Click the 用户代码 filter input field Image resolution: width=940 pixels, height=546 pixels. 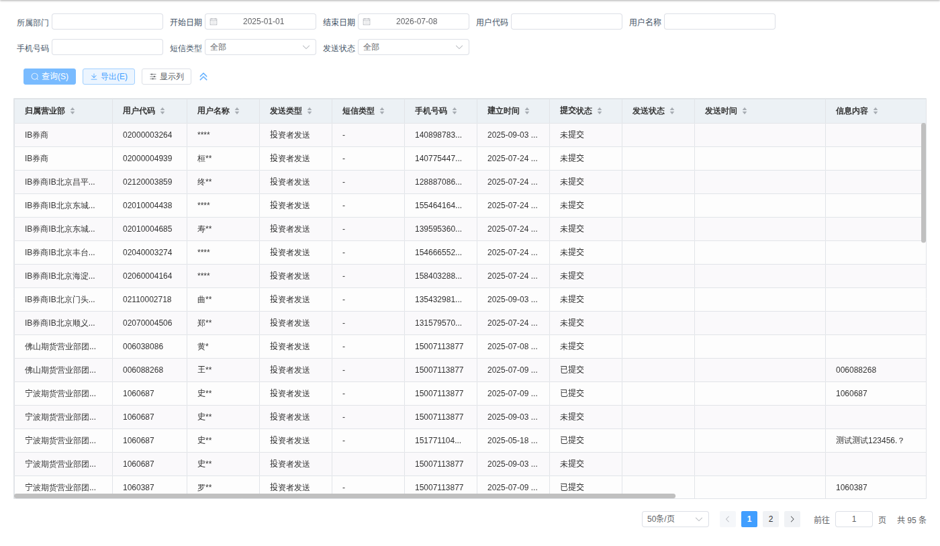tap(567, 21)
